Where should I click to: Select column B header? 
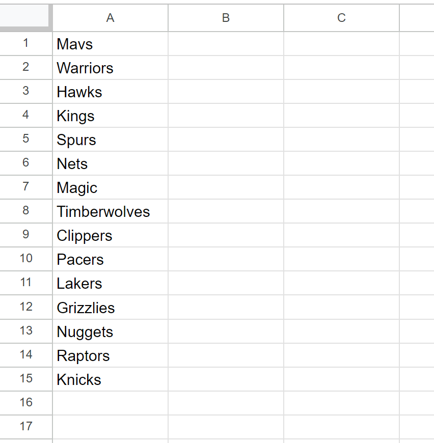(226, 18)
